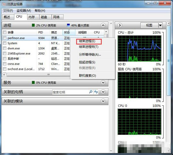Click the search magnifier icon in handles box

[x=91, y=92]
